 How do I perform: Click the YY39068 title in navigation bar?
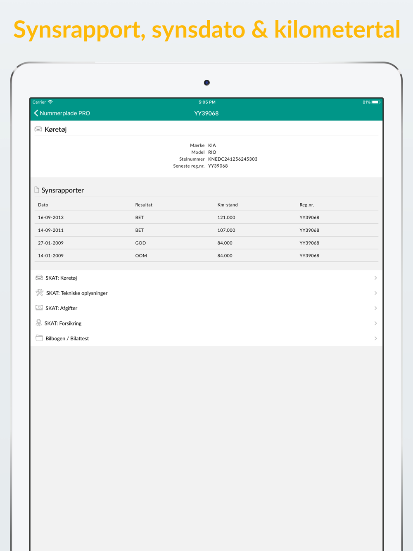(x=206, y=113)
